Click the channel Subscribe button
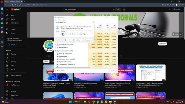The image size is (185, 104). 162,44
